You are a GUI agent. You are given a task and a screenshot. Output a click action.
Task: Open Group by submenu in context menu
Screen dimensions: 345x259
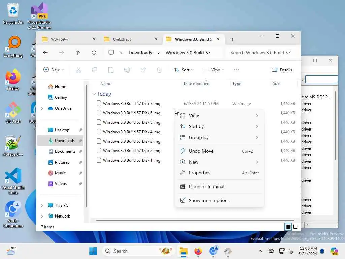(219, 138)
